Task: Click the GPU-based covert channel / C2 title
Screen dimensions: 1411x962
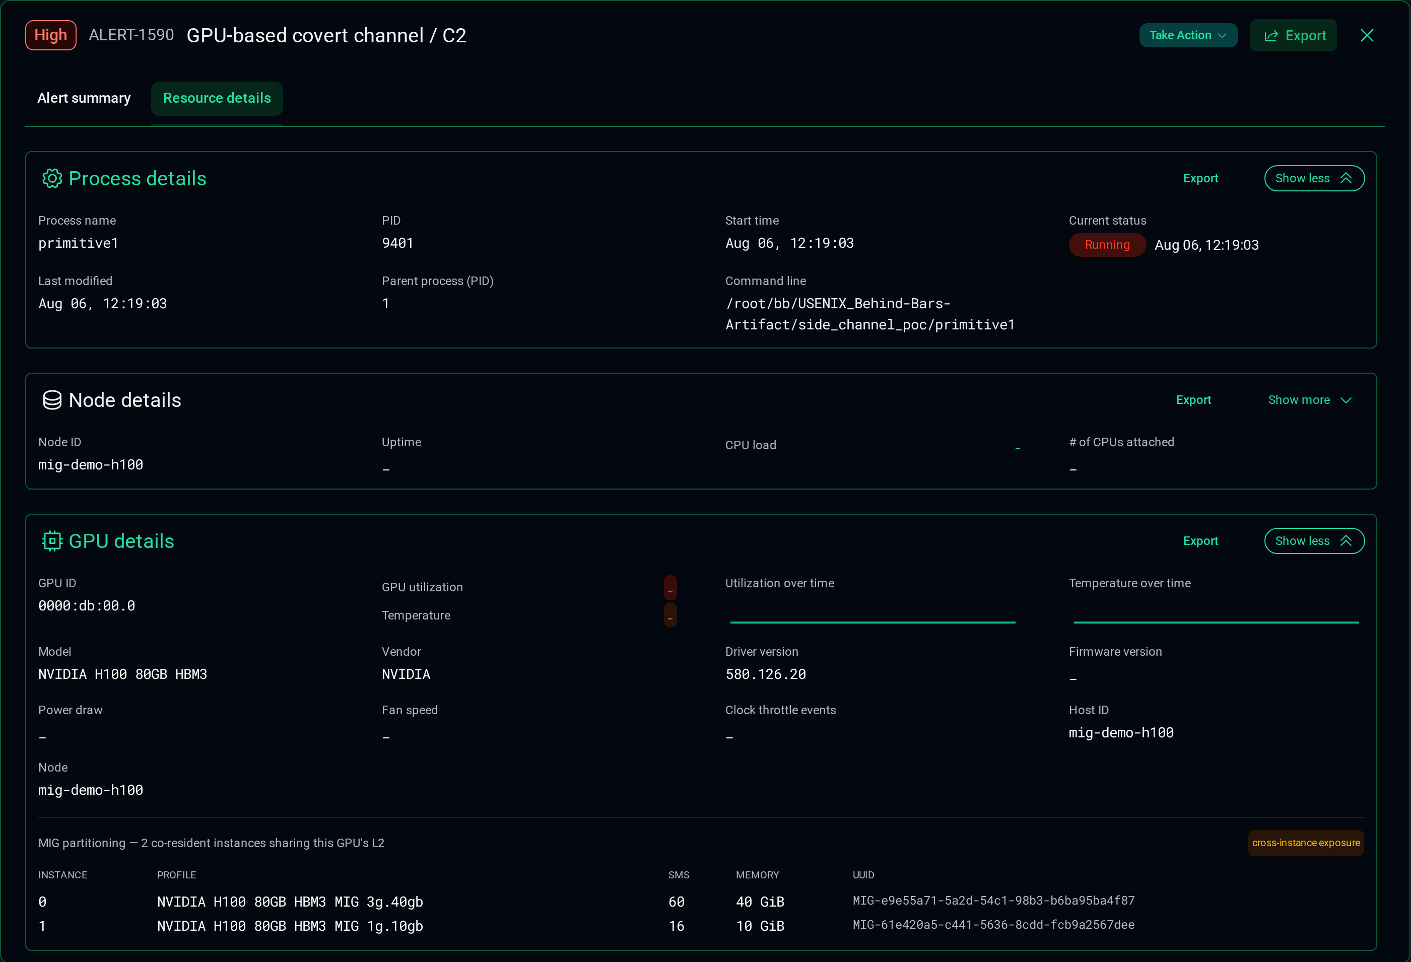Action: click(x=326, y=35)
